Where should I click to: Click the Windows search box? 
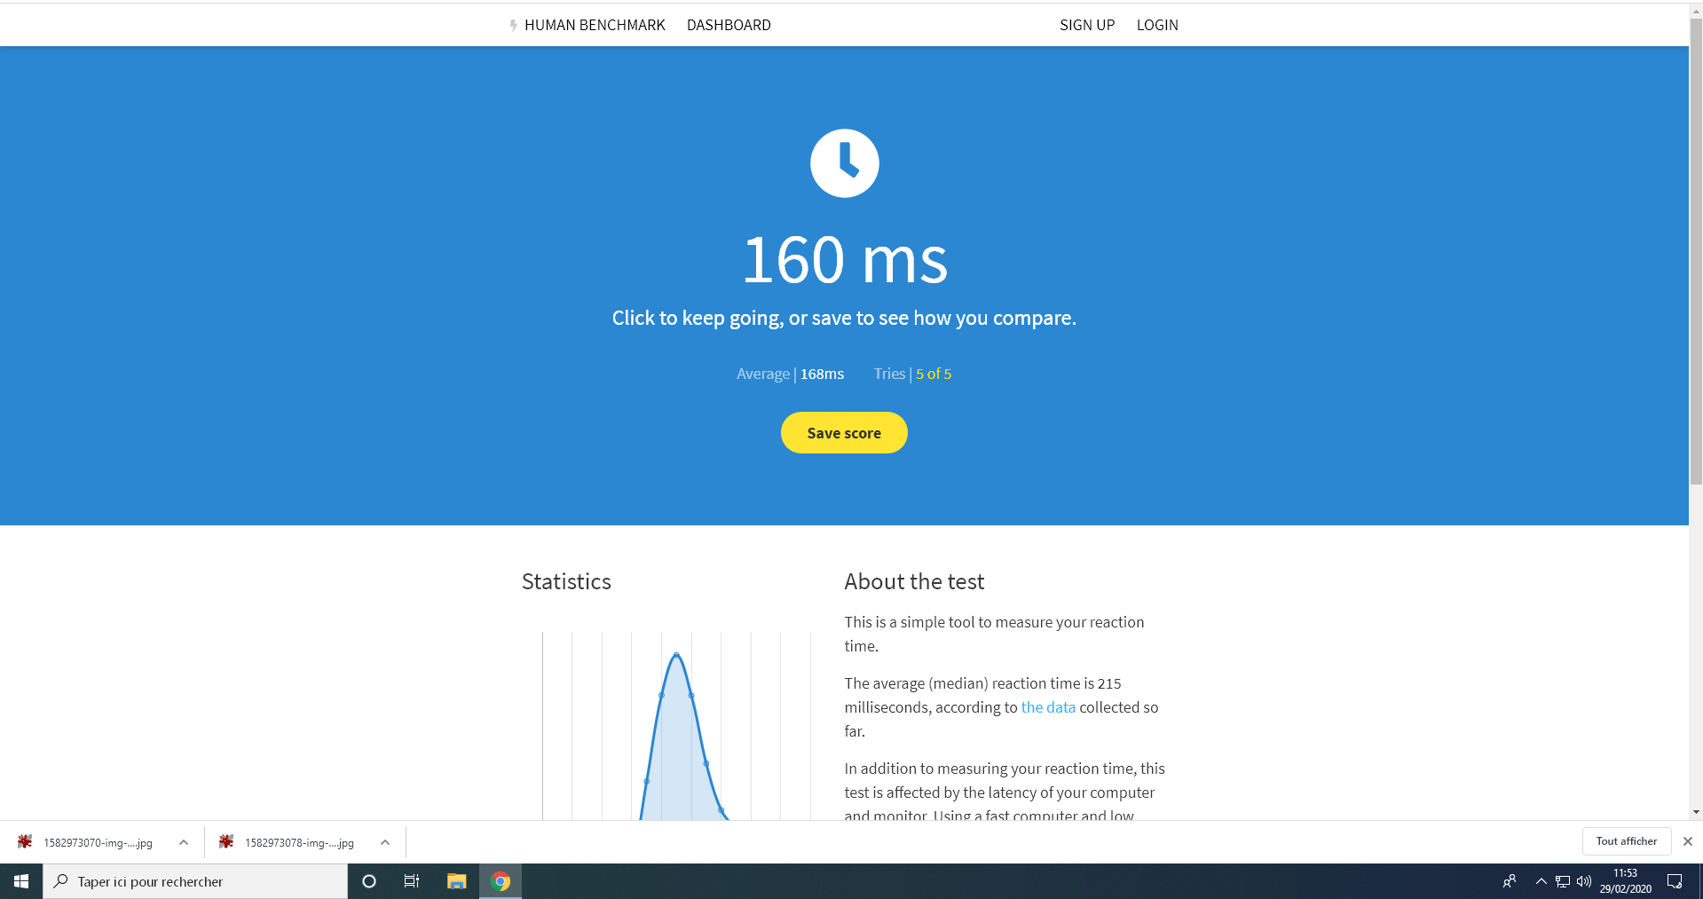[195, 881]
